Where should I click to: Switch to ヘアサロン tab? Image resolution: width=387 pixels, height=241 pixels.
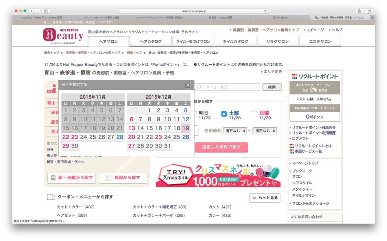108,42
